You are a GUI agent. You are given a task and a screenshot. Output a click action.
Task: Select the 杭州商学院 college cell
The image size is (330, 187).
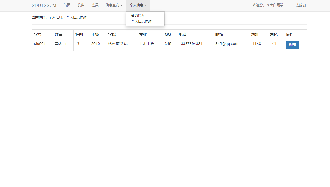pyautogui.click(x=118, y=44)
